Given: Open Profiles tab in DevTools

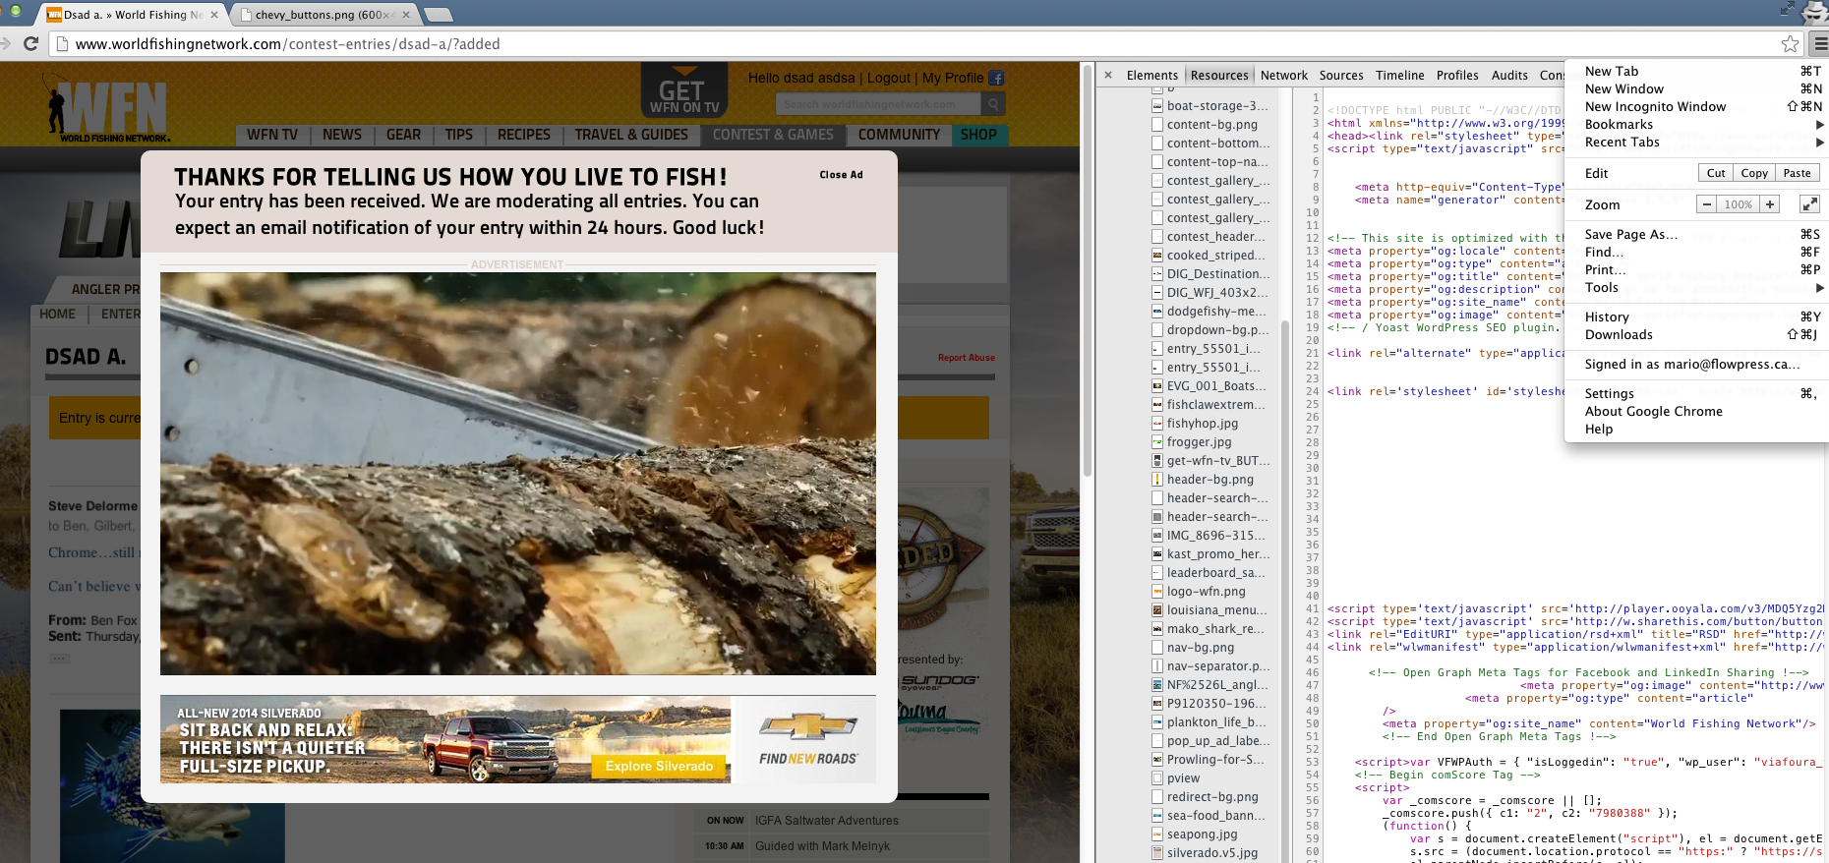Looking at the screenshot, I should point(1456,76).
